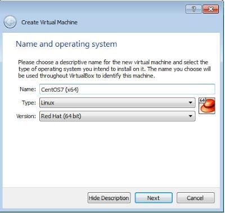Click the Hide Description button
Screen dimensions: 225x213
click(x=109, y=198)
